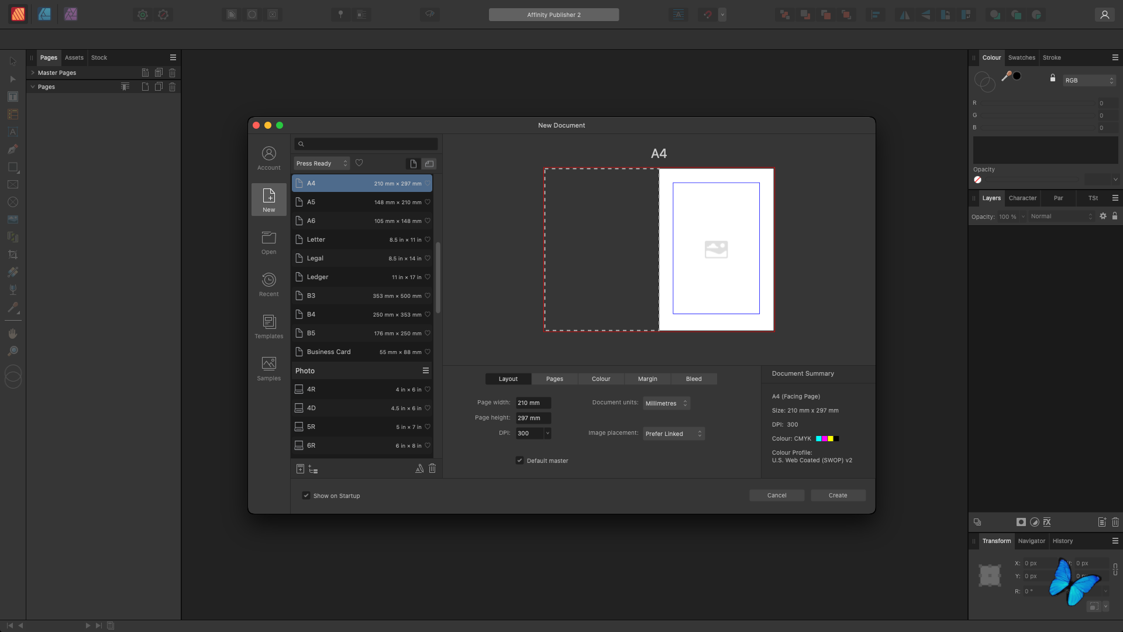This screenshot has width=1123, height=632.
Task: Click the colour picker eyedropper icon
Action: [1007, 76]
